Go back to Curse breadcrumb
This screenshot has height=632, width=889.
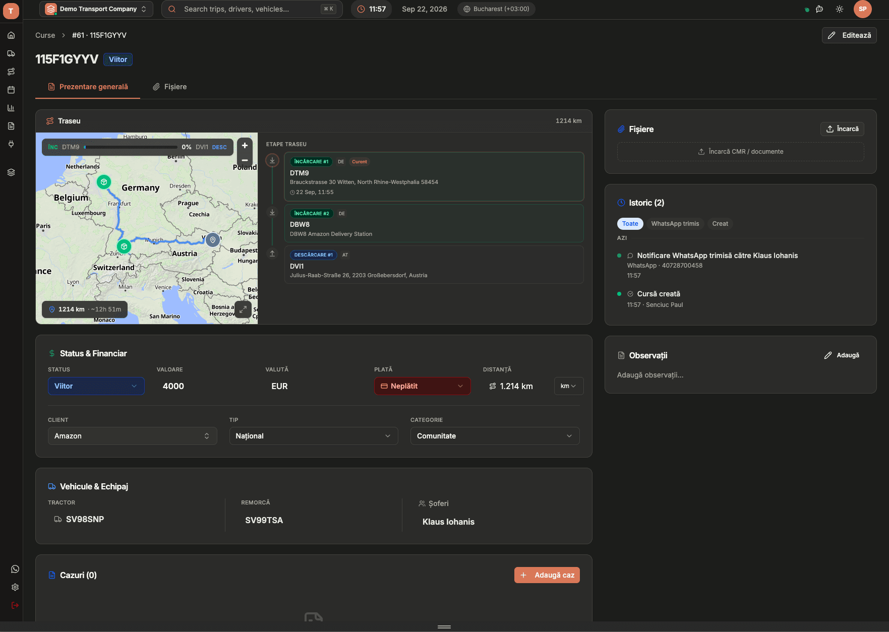point(45,35)
